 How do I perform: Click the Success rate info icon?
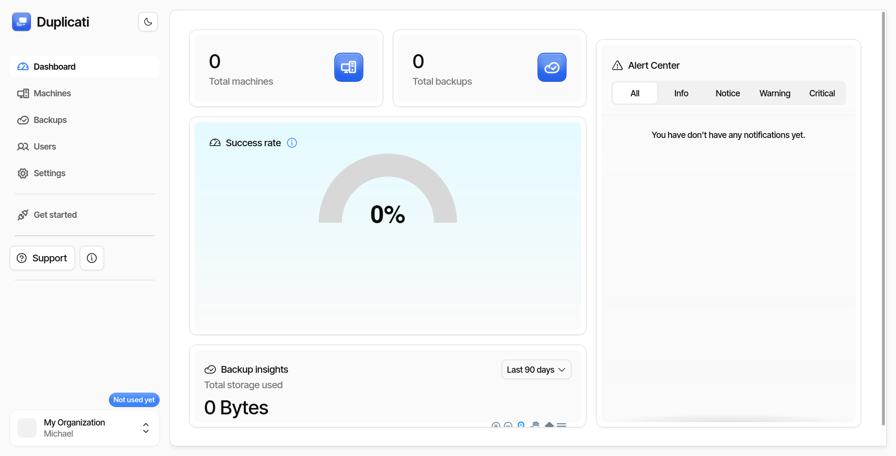tap(292, 143)
